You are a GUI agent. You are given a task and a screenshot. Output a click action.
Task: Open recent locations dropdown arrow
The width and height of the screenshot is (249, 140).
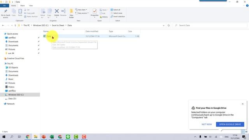(12, 25)
